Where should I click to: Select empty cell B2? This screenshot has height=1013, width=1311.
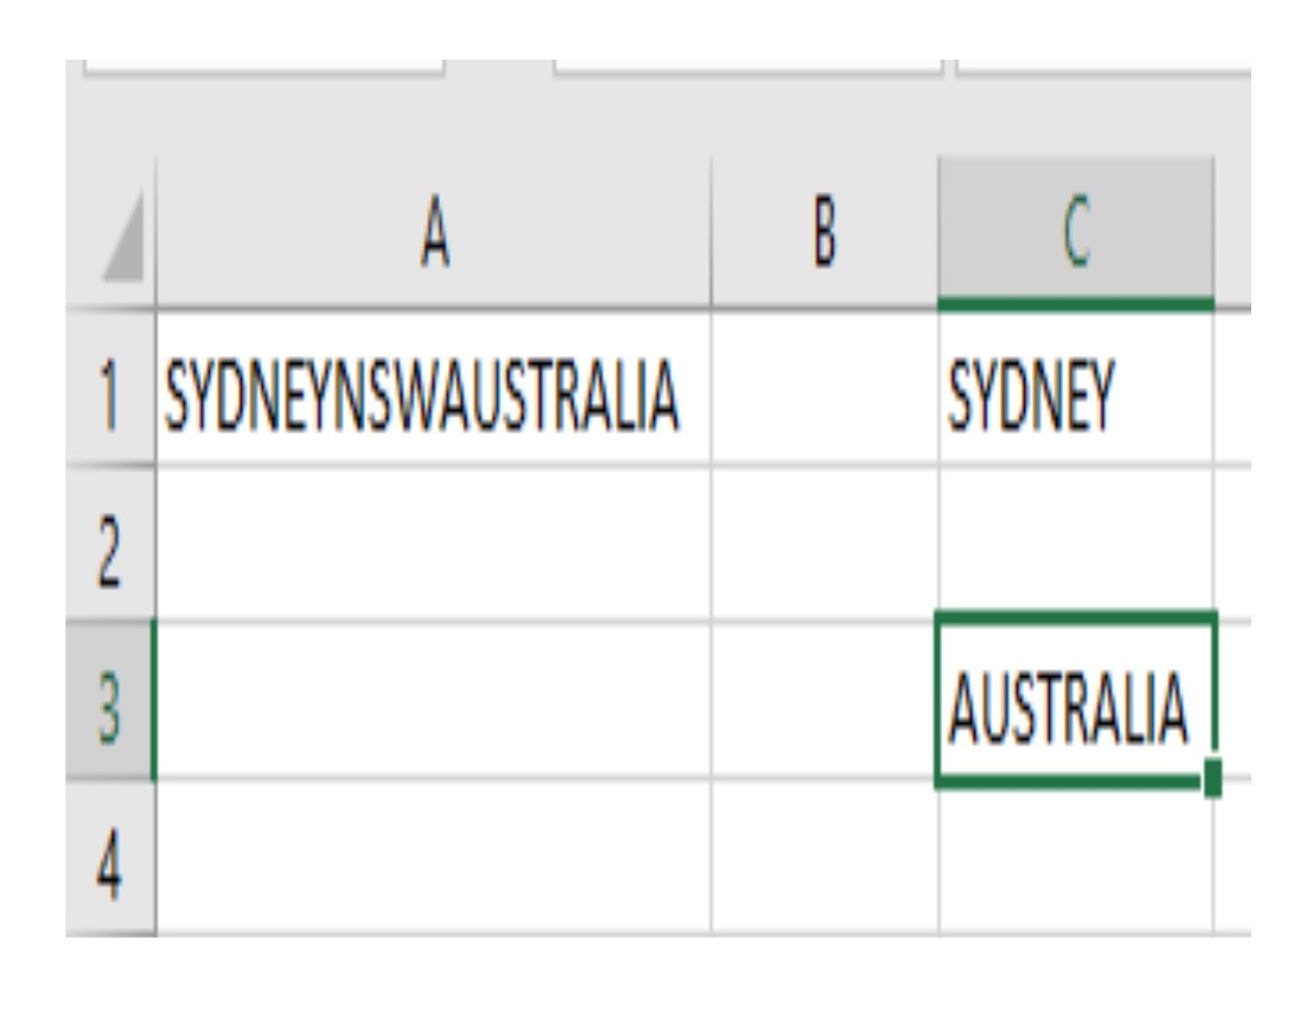823,541
